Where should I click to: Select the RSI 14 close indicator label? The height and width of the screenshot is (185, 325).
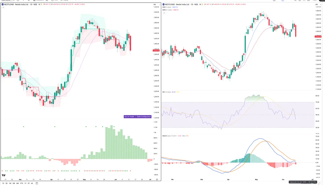click(x=167, y=92)
